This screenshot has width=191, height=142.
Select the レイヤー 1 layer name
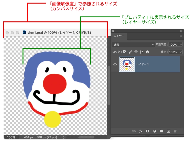(x=142, y=64)
